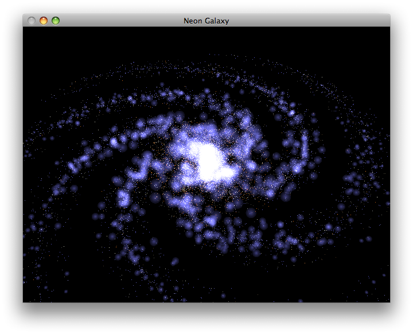The height and width of the screenshot is (334, 413).
Task: Click the greyed-out close button
Action: pos(32,21)
